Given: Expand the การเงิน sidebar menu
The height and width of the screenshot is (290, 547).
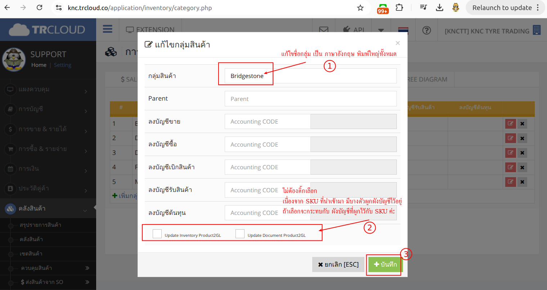Looking at the screenshot, I should 48,169.
